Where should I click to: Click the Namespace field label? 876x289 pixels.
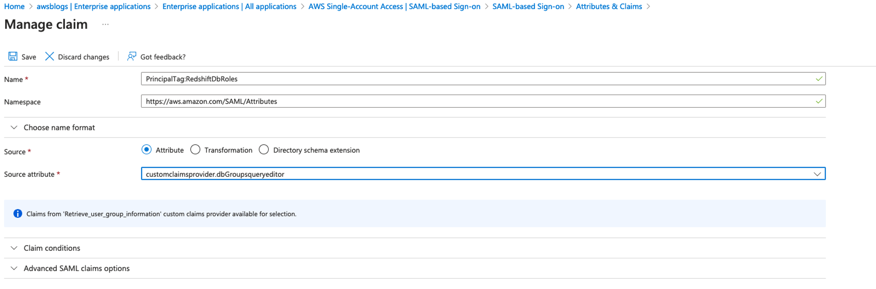point(22,102)
